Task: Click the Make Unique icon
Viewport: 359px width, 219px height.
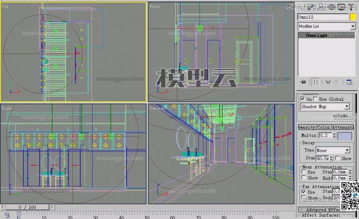Action: click(x=328, y=82)
